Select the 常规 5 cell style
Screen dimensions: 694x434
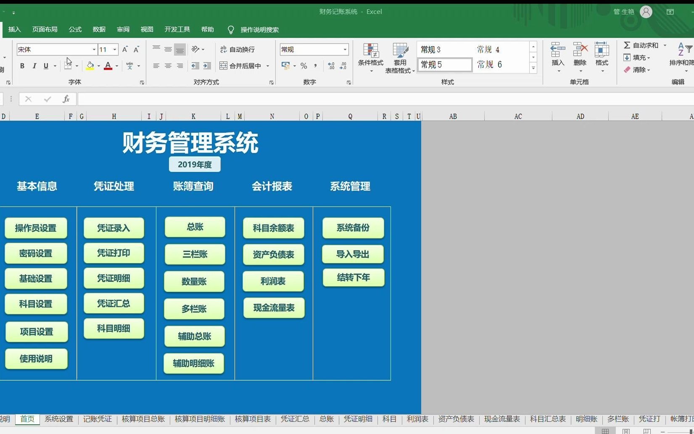445,64
